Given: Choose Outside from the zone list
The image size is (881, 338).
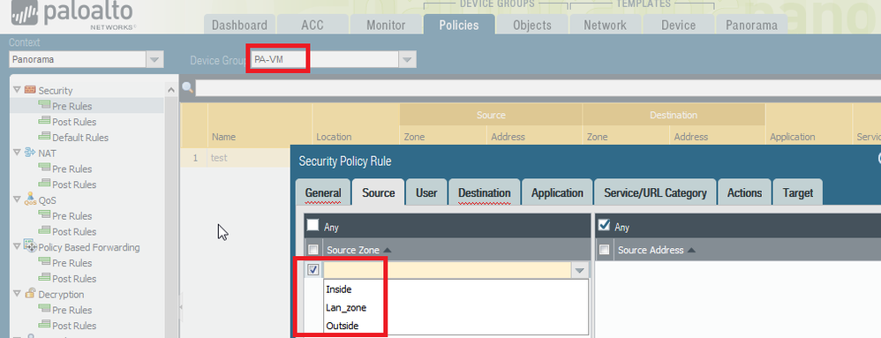Looking at the screenshot, I should (456, 326).
